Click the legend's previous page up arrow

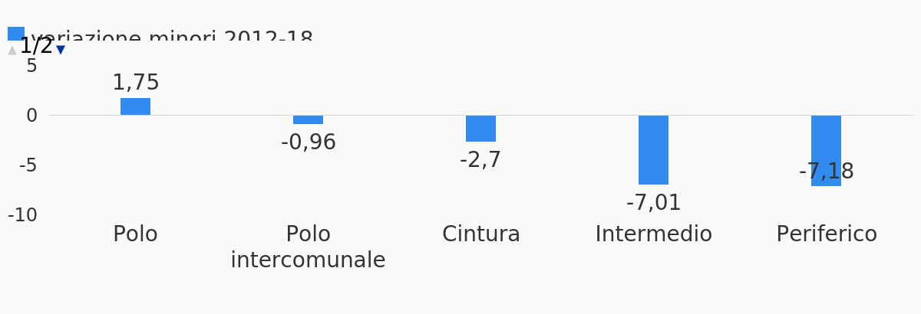point(12,51)
